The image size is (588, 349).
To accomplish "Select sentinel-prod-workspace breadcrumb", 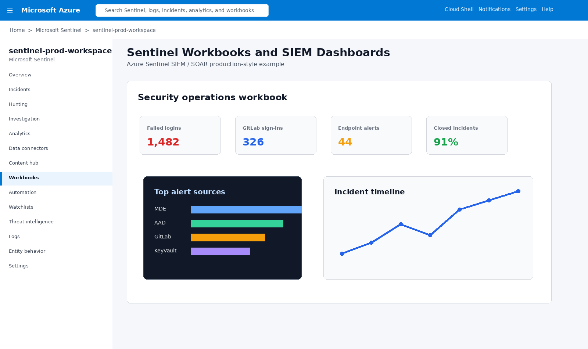I will pyautogui.click(x=124, y=30).
